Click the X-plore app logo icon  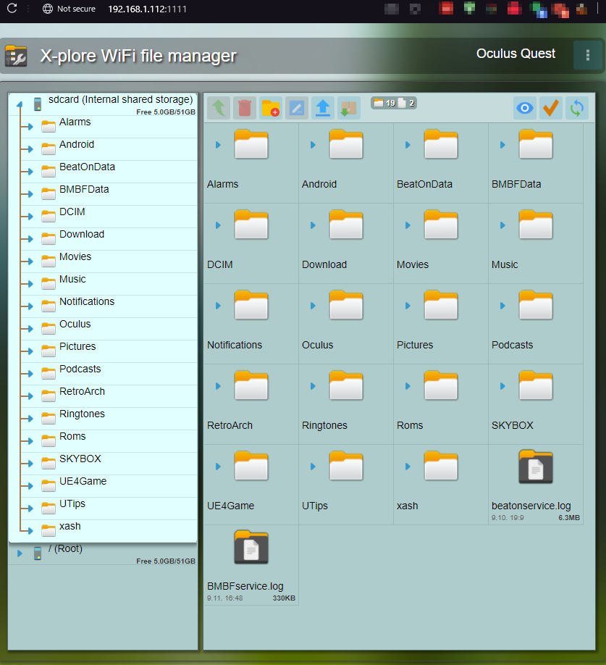pos(16,56)
